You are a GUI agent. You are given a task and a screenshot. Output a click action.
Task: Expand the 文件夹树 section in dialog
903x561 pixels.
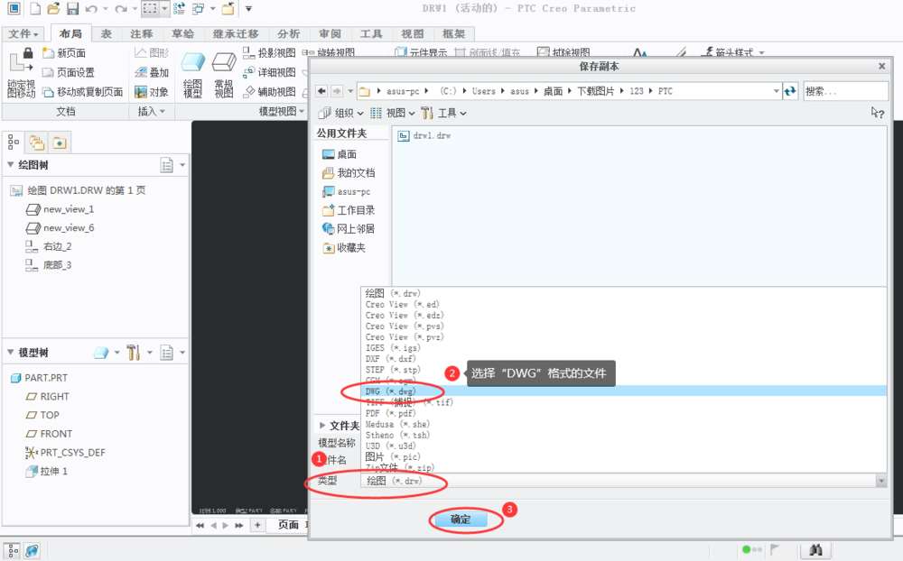[x=324, y=426]
